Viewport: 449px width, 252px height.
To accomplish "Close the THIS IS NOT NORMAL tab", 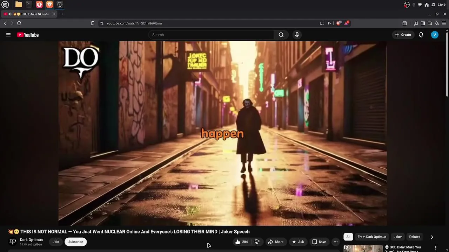I will 53,14.
